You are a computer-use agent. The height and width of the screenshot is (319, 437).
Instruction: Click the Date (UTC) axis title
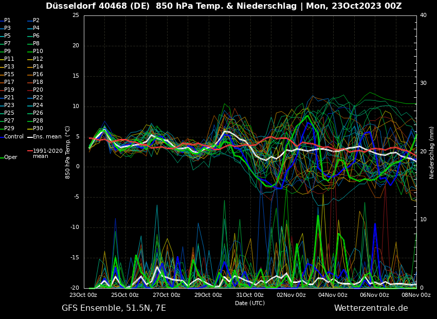tap(250, 304)
